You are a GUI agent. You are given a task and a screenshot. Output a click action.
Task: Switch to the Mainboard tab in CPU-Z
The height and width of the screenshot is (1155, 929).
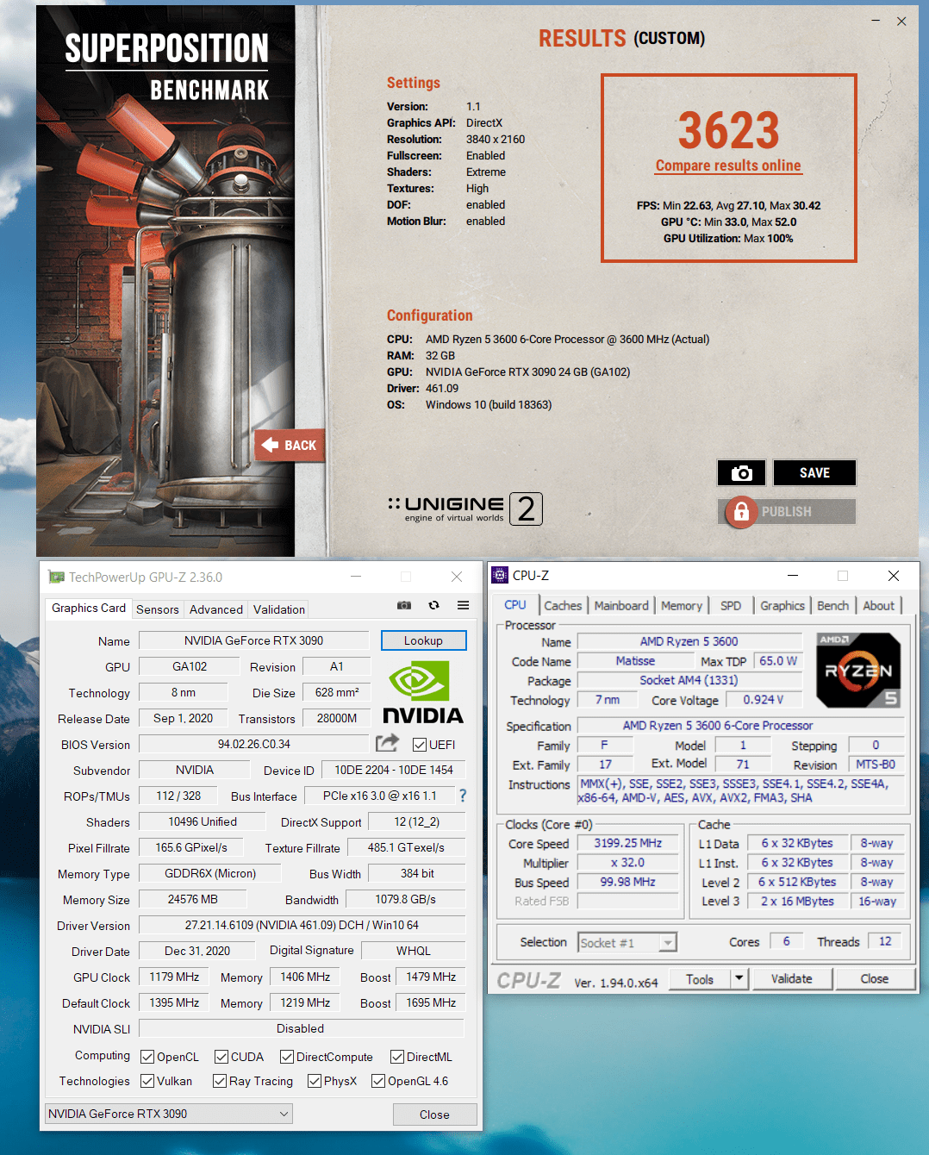pyautogui.click(x=621, y=606)
